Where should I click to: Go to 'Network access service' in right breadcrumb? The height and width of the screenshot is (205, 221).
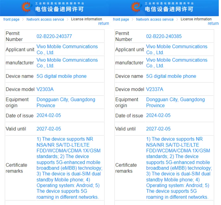tap(155, 19)
